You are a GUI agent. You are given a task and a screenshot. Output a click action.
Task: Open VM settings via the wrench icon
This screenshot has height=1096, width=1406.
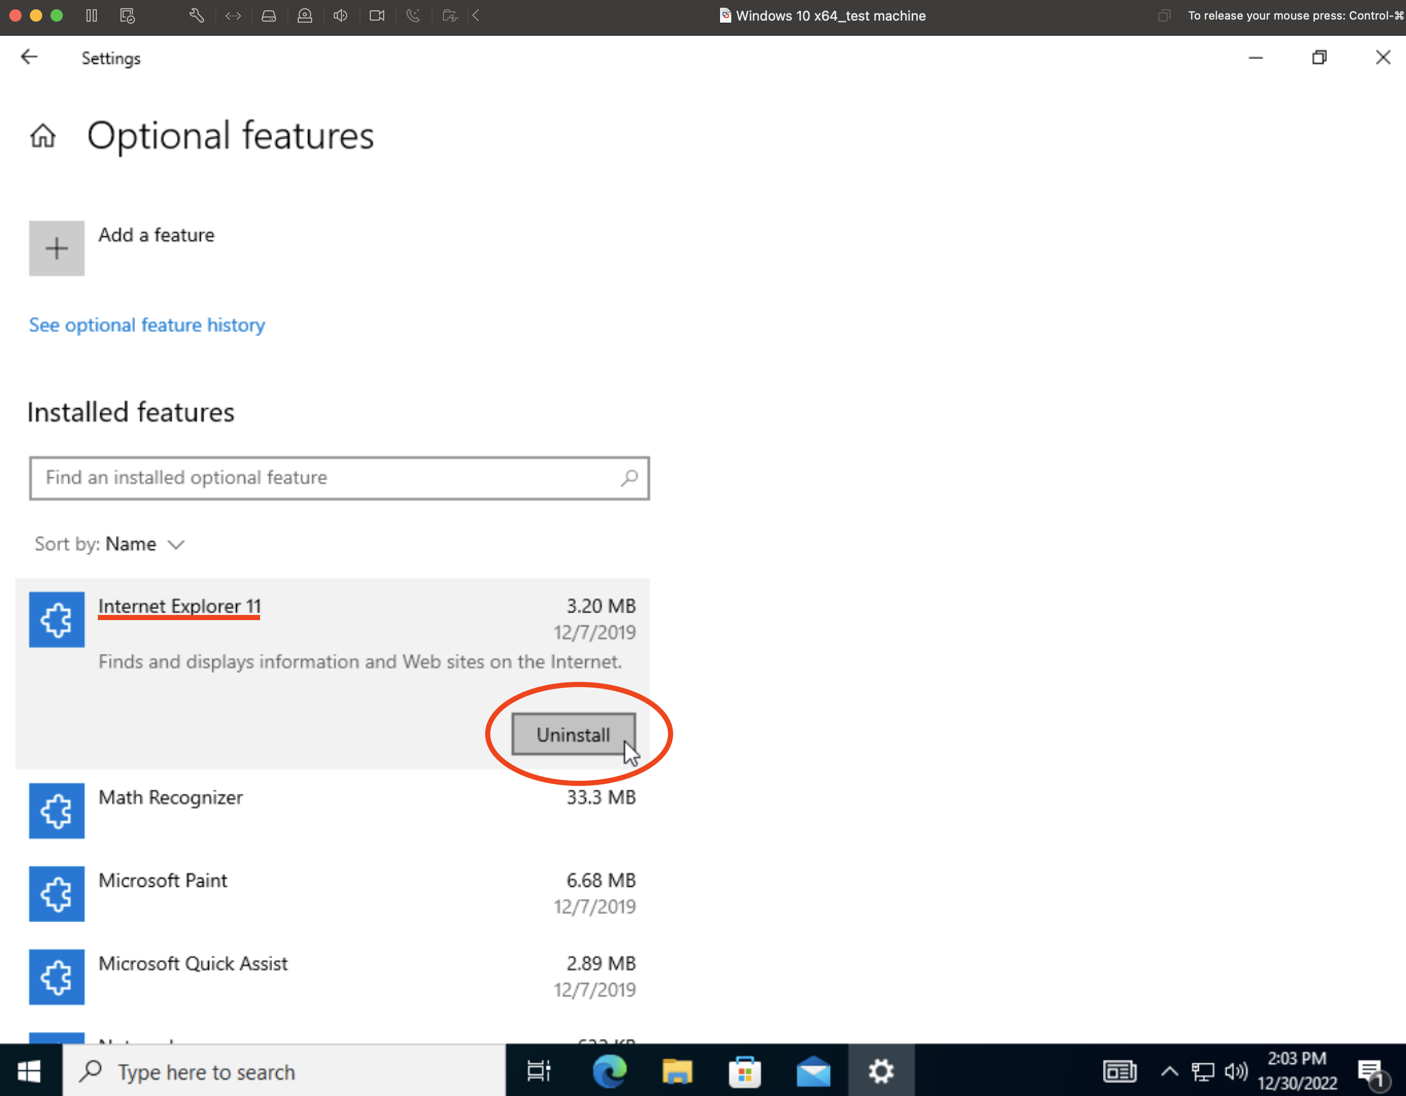coord(197,15)
